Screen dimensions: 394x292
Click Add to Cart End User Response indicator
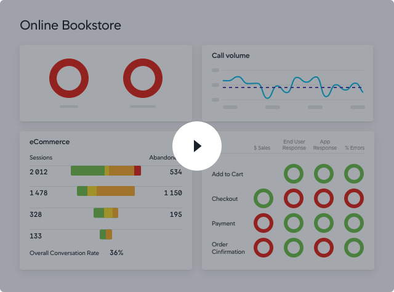[294, 174]
